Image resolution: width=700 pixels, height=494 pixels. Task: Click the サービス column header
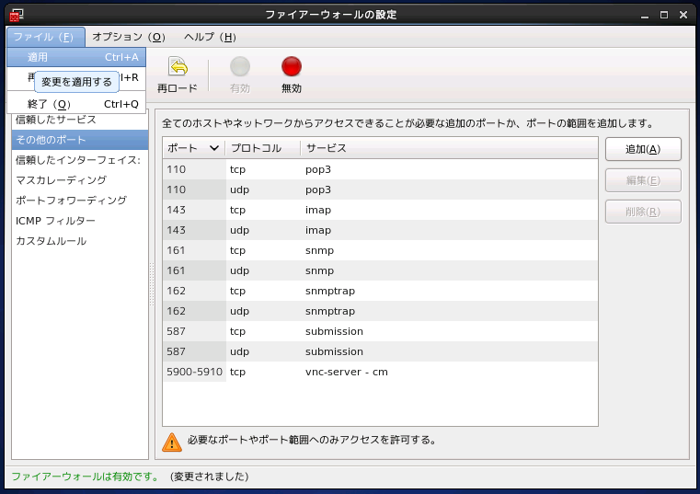(x=449, y=148)
